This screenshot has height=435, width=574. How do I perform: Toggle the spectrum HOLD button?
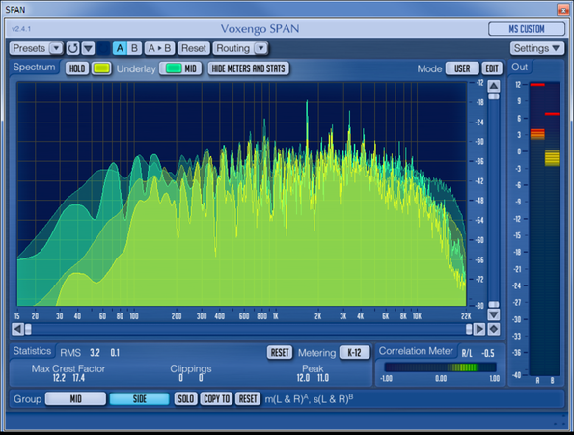point(77,68)
